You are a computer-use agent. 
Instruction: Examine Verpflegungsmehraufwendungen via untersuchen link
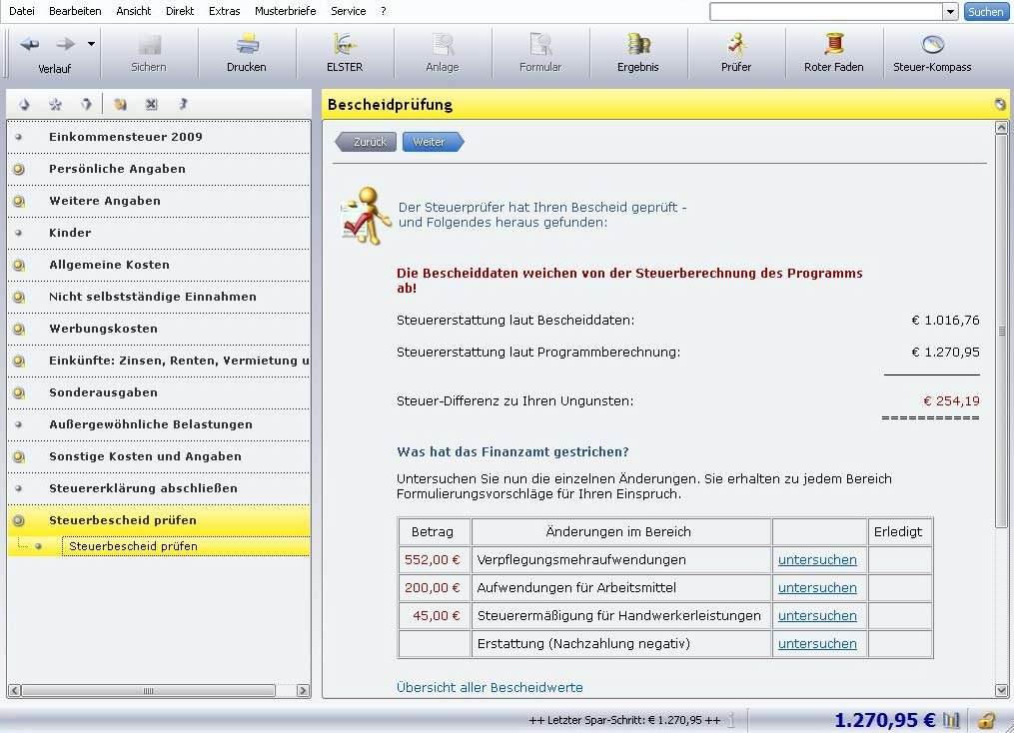click(817, 560)
